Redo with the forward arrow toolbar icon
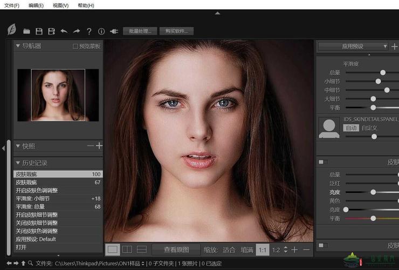 (77, 31)
